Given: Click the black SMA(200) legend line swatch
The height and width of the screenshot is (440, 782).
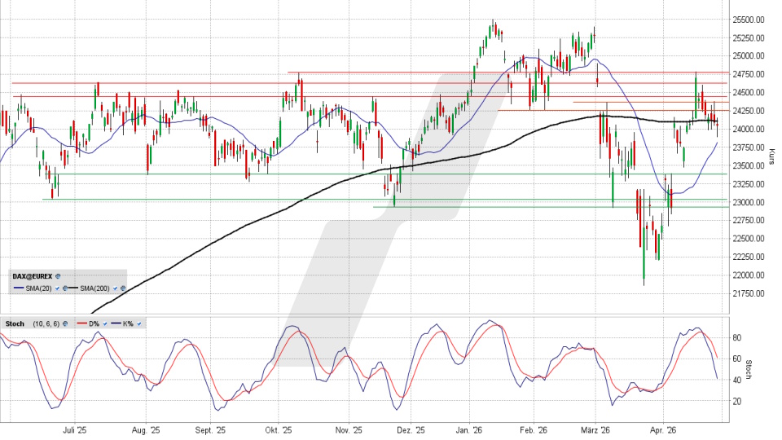Looking at the screenshot, I should 72,288.
